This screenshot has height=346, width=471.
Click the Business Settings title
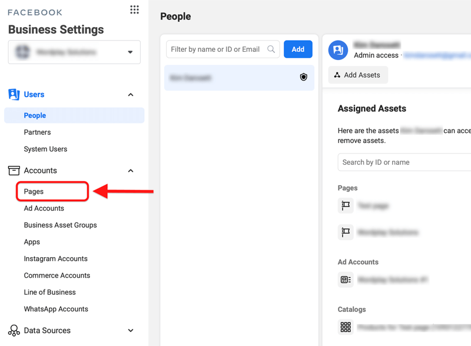[x=56, y=29]
